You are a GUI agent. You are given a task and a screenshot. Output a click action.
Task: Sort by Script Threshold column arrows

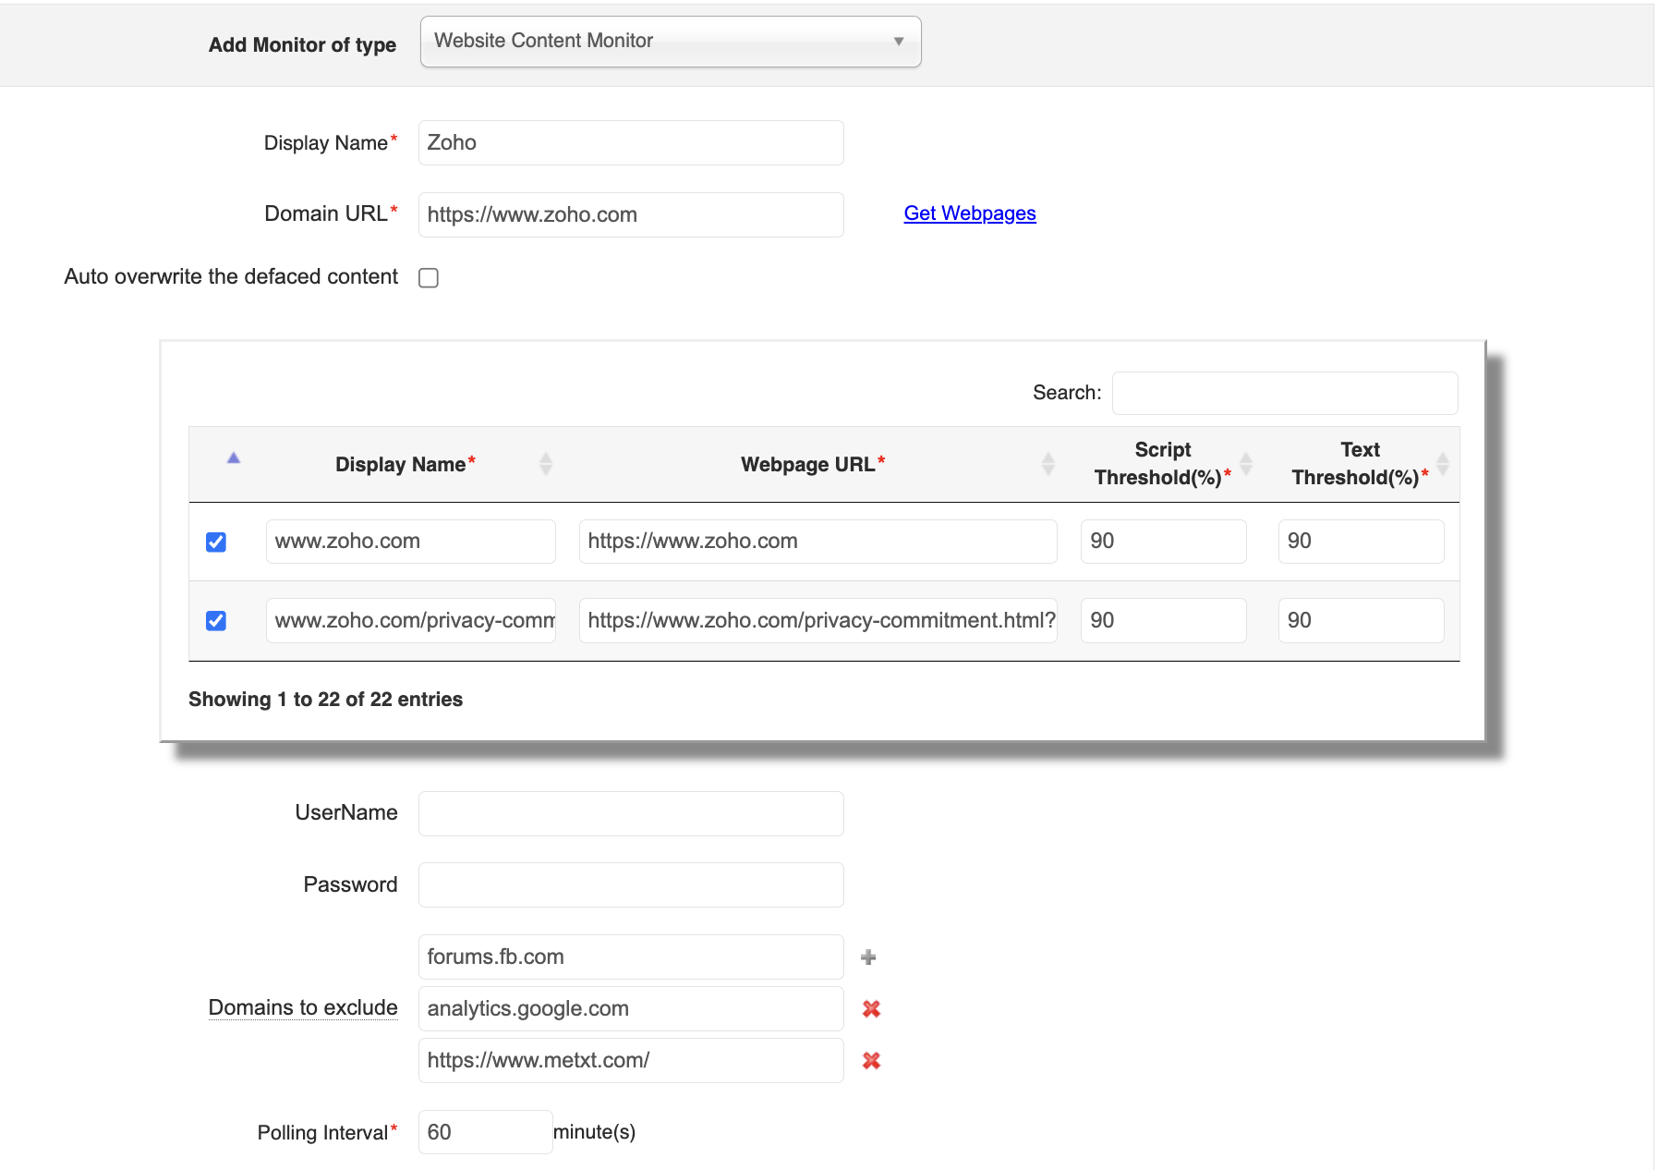tap(1246, 464)
